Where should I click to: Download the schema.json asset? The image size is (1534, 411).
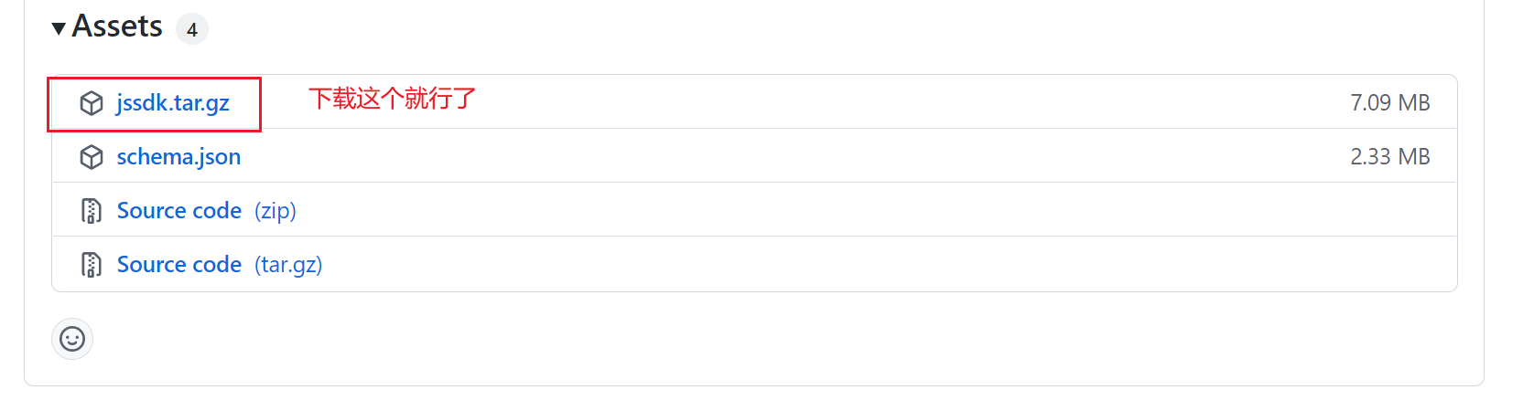point(178,157)
